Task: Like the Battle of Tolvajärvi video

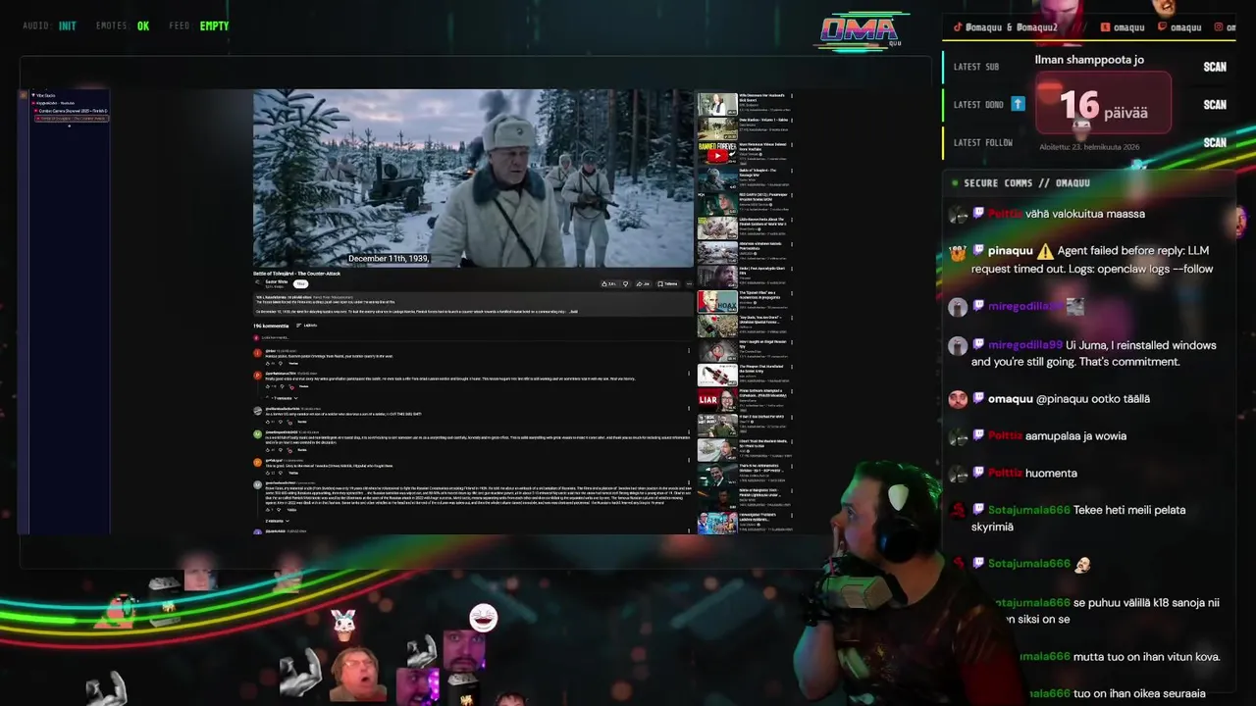Action: pos(607,283)
